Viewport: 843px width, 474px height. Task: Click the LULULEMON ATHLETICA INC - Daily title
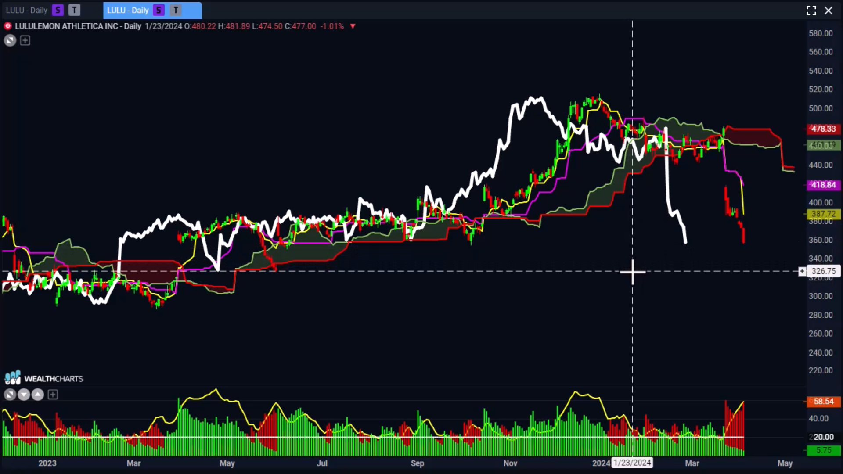coord(78,26)
